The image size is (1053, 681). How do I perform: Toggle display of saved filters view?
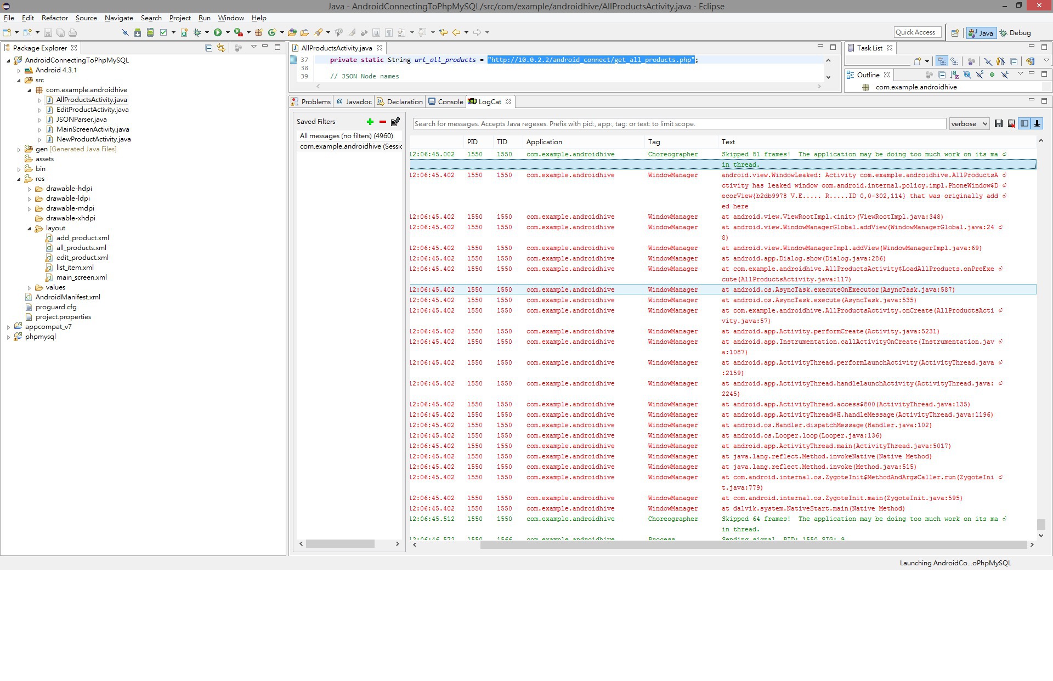click(x=1024, y=124)
